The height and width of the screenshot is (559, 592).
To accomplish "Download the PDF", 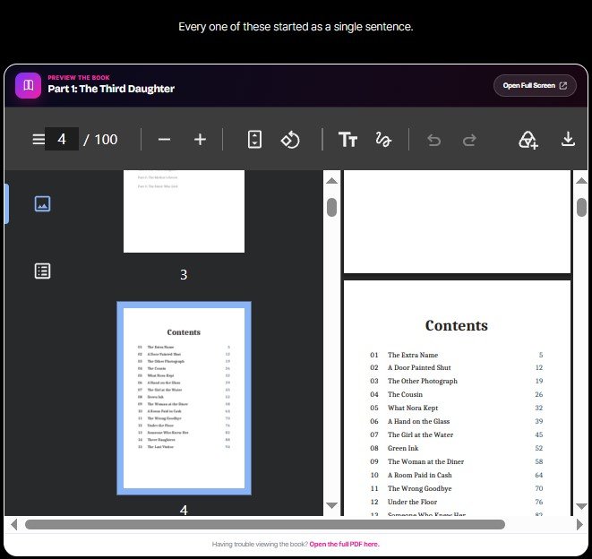I will pyautogui.click(x=568, y=140).
